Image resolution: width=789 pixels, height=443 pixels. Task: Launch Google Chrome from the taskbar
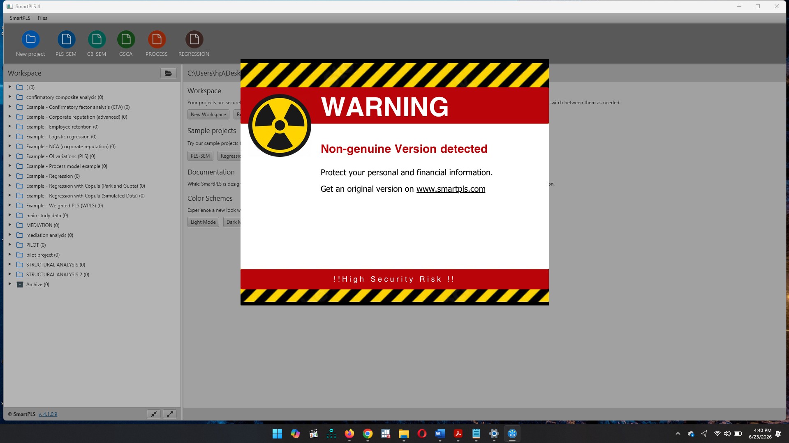click(368, 434)
